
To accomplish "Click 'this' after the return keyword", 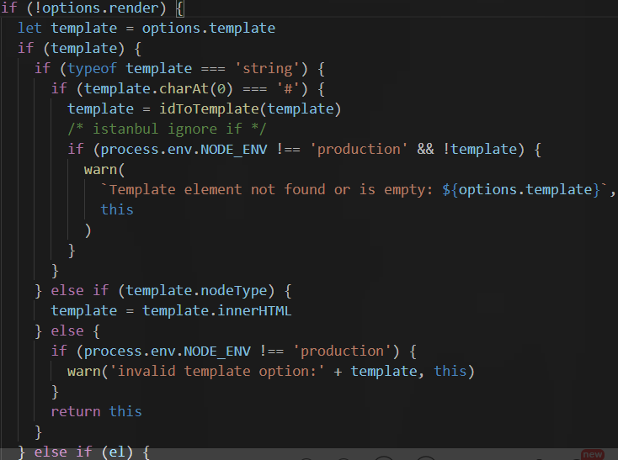I will 125,412.
